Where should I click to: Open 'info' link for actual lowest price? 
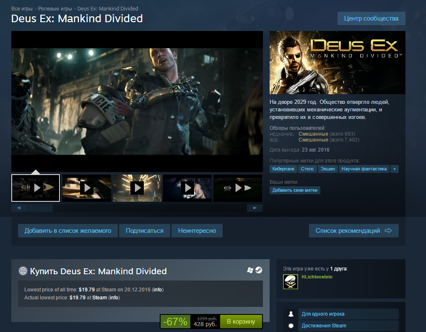pyautogui.click(x=114, y=298)
